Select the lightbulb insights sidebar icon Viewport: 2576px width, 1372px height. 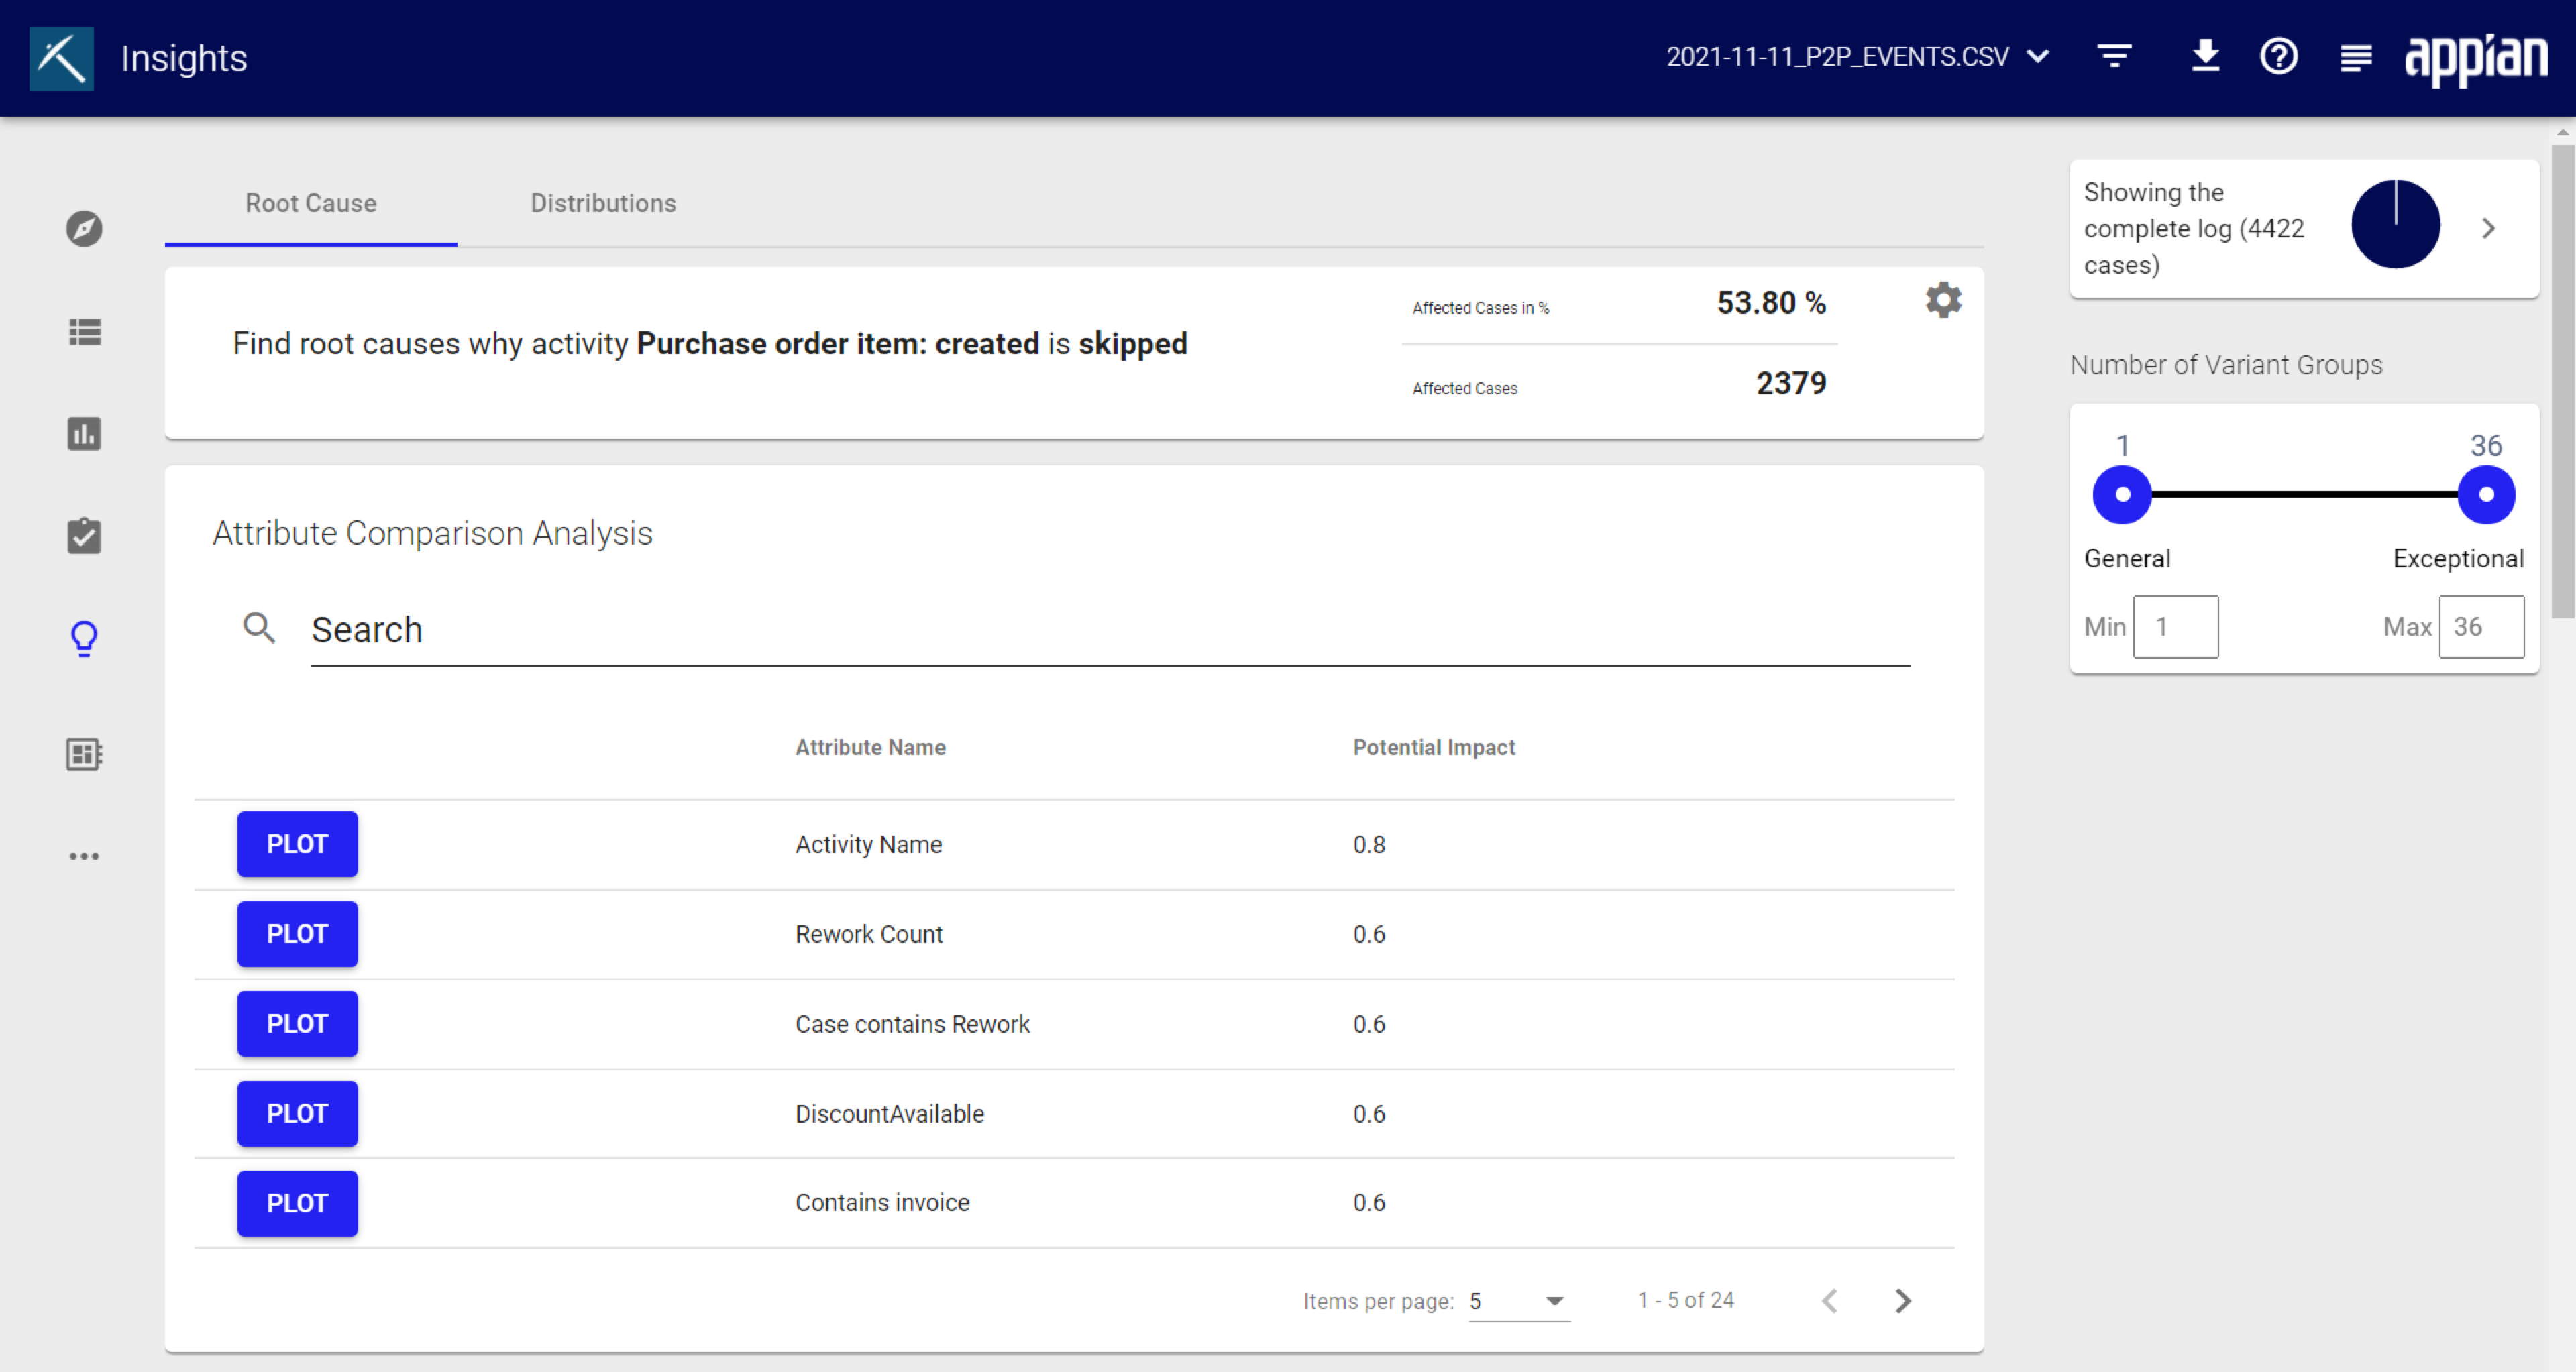[x=84, y=638]
